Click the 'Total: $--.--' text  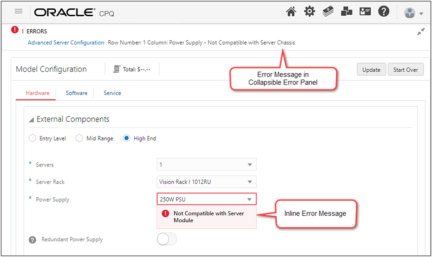pyautogui.click(x=137, y=69)
